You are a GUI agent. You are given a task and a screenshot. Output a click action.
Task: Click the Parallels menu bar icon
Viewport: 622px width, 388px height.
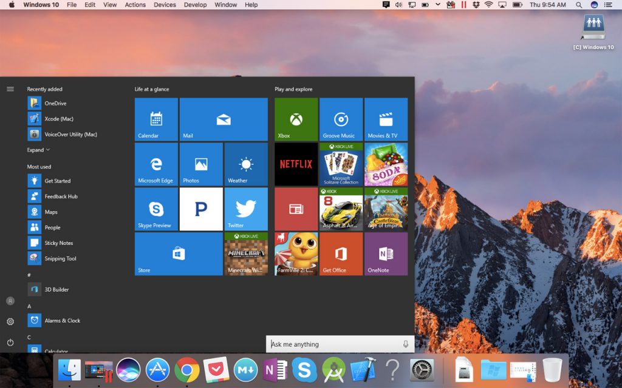[463, 5]
